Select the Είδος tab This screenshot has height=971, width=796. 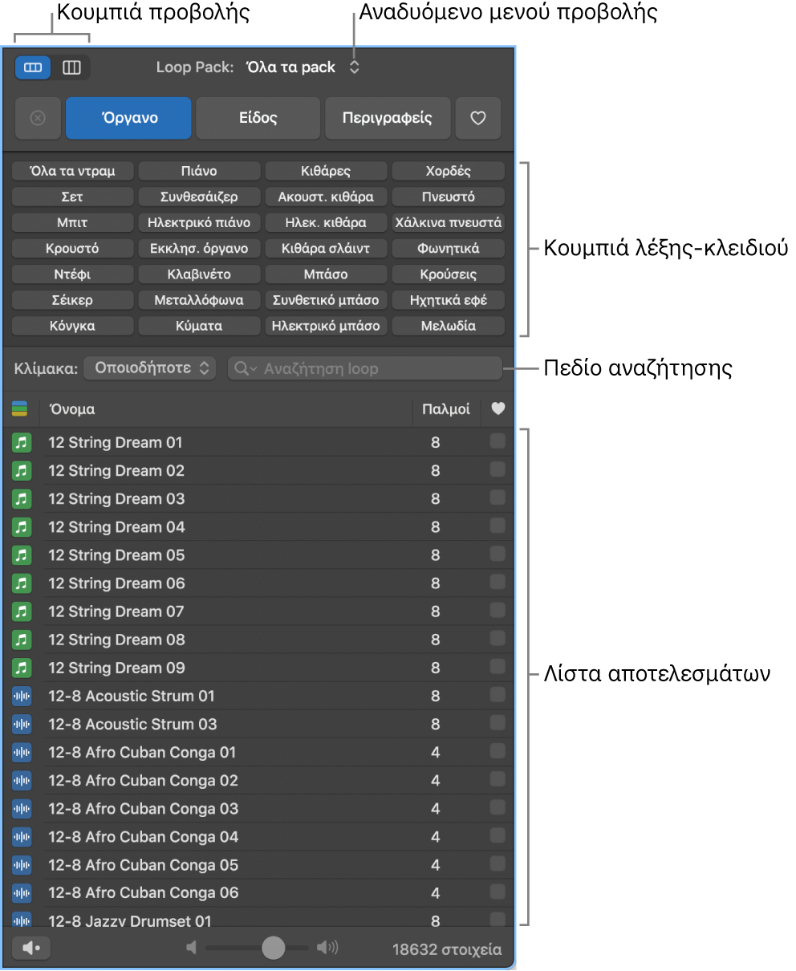pos(258,118)
